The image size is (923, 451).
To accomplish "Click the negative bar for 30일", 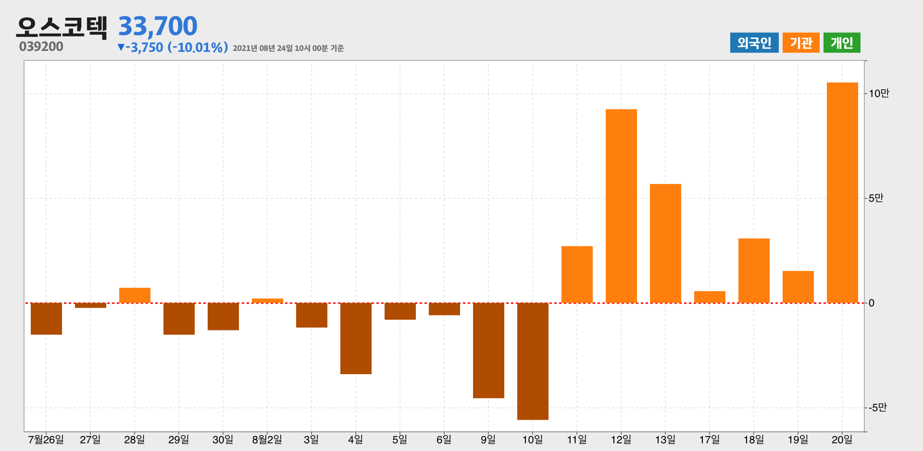I will click(x=223, y=317).
